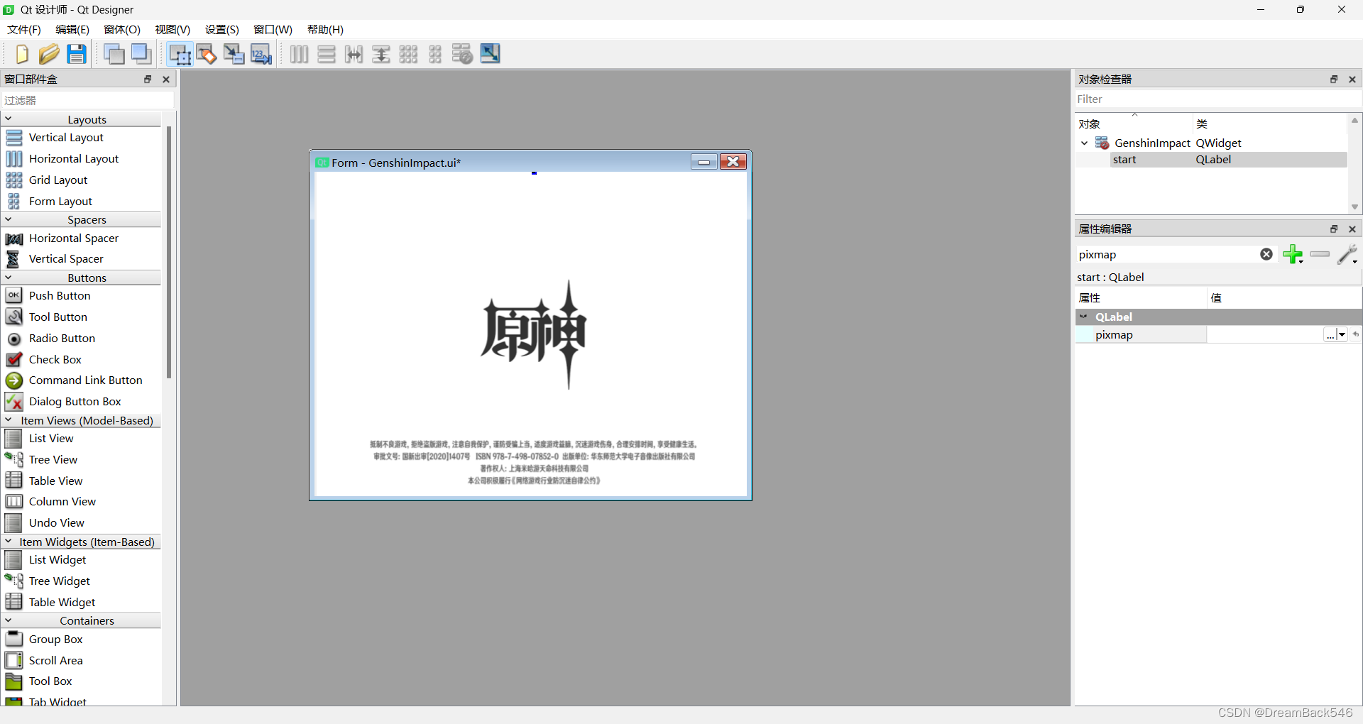Image resolution: width=1363 pixels, height=724 pixels.
Task: Click the Adjust Size toolbar icon
Action: (490, 54)
